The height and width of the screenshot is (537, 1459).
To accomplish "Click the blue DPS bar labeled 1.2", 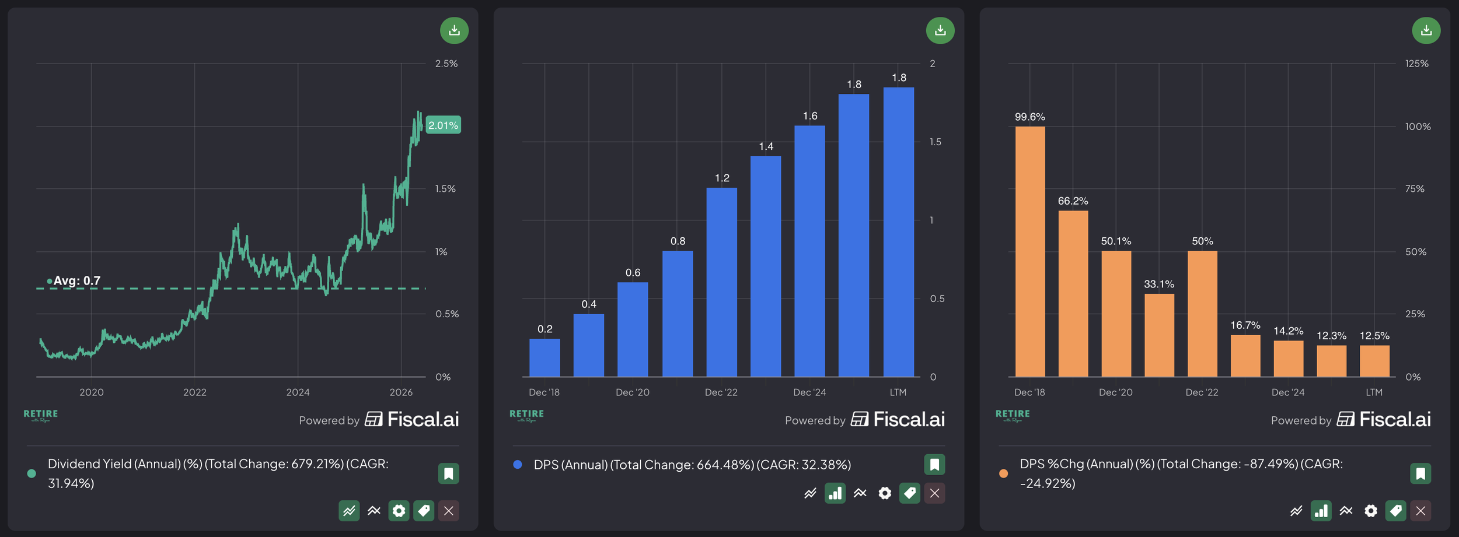I will 722,282.
